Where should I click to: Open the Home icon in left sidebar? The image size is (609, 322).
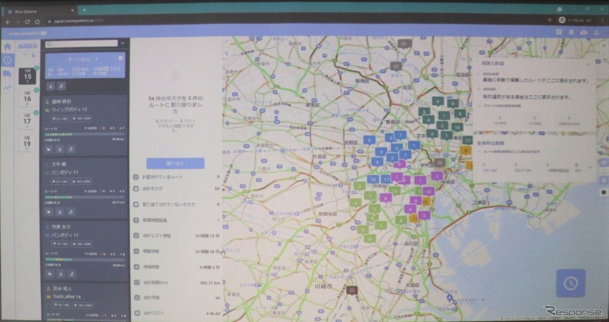8,46
